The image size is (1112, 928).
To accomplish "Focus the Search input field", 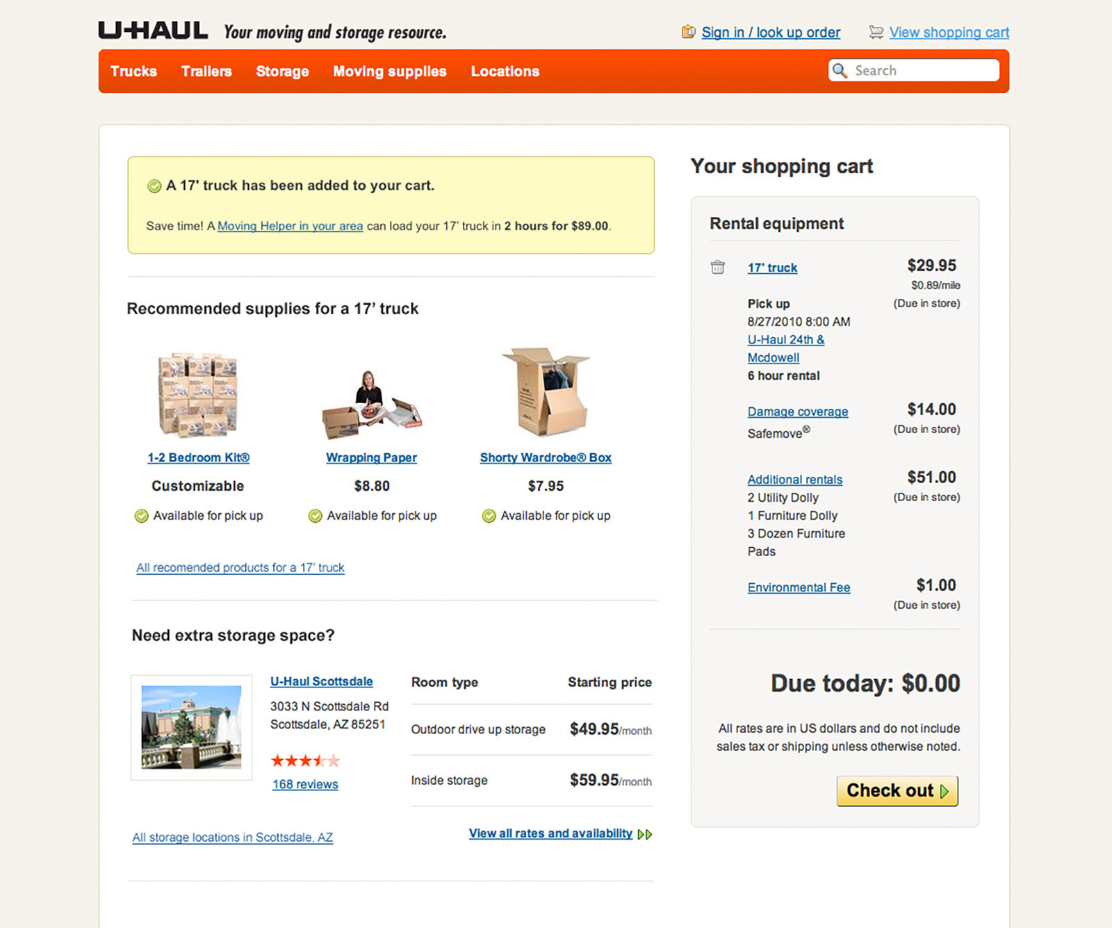I will click(914, 70).
